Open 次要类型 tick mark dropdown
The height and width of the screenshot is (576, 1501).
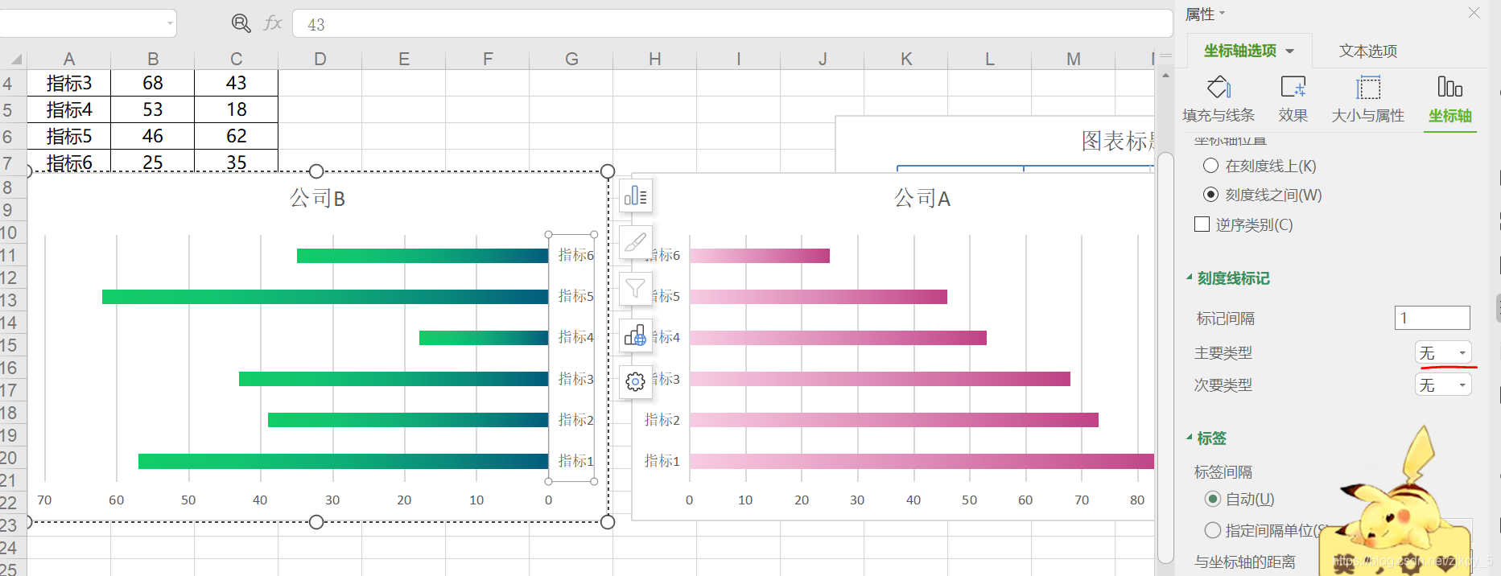(x=1443, y=385)
